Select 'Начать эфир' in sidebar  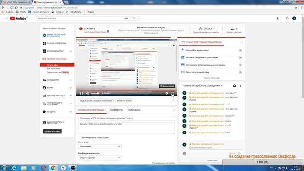coord(57,65)
